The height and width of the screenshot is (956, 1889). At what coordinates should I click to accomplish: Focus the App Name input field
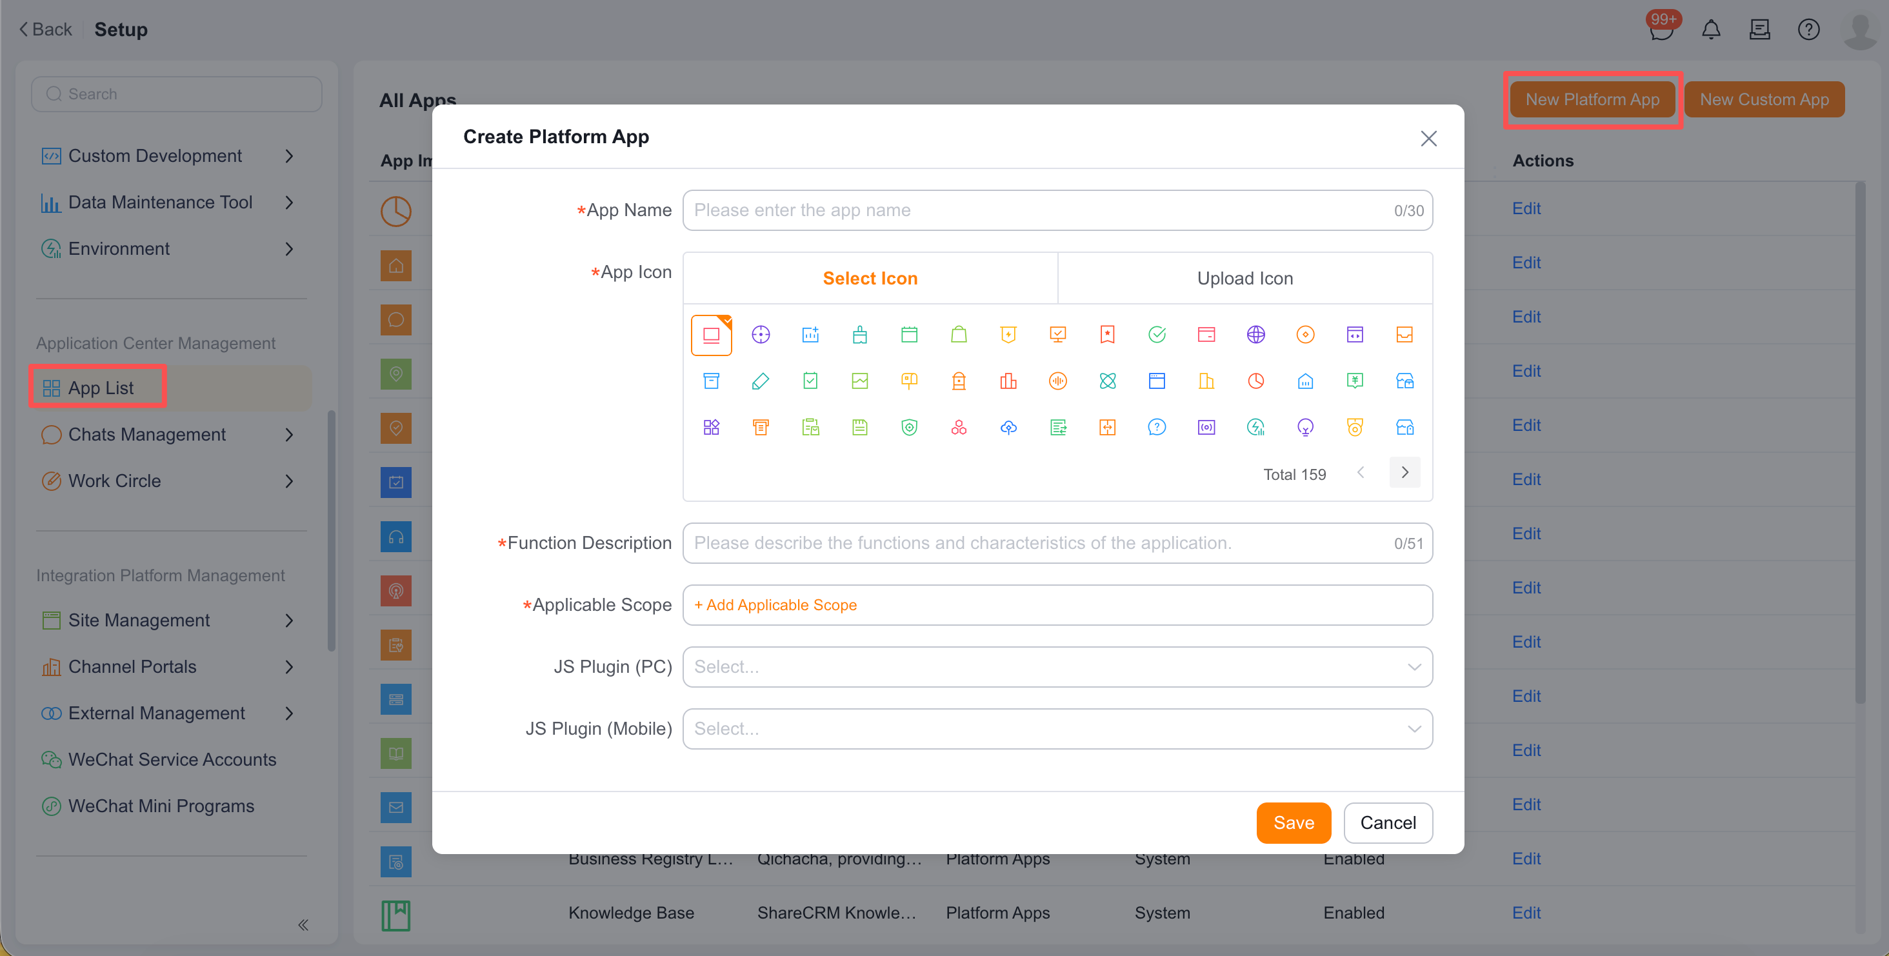click(x=1057, y=210)
